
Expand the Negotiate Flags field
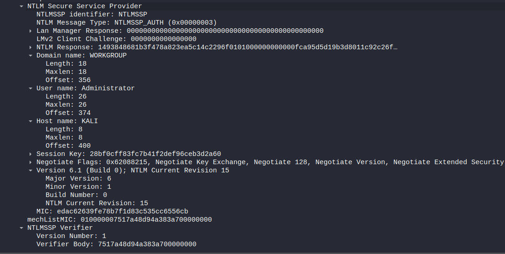(x=31, y=162)
